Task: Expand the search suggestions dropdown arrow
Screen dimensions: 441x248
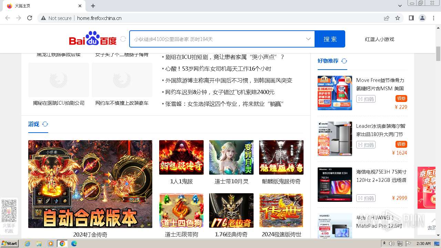Action: click(308, 39)
